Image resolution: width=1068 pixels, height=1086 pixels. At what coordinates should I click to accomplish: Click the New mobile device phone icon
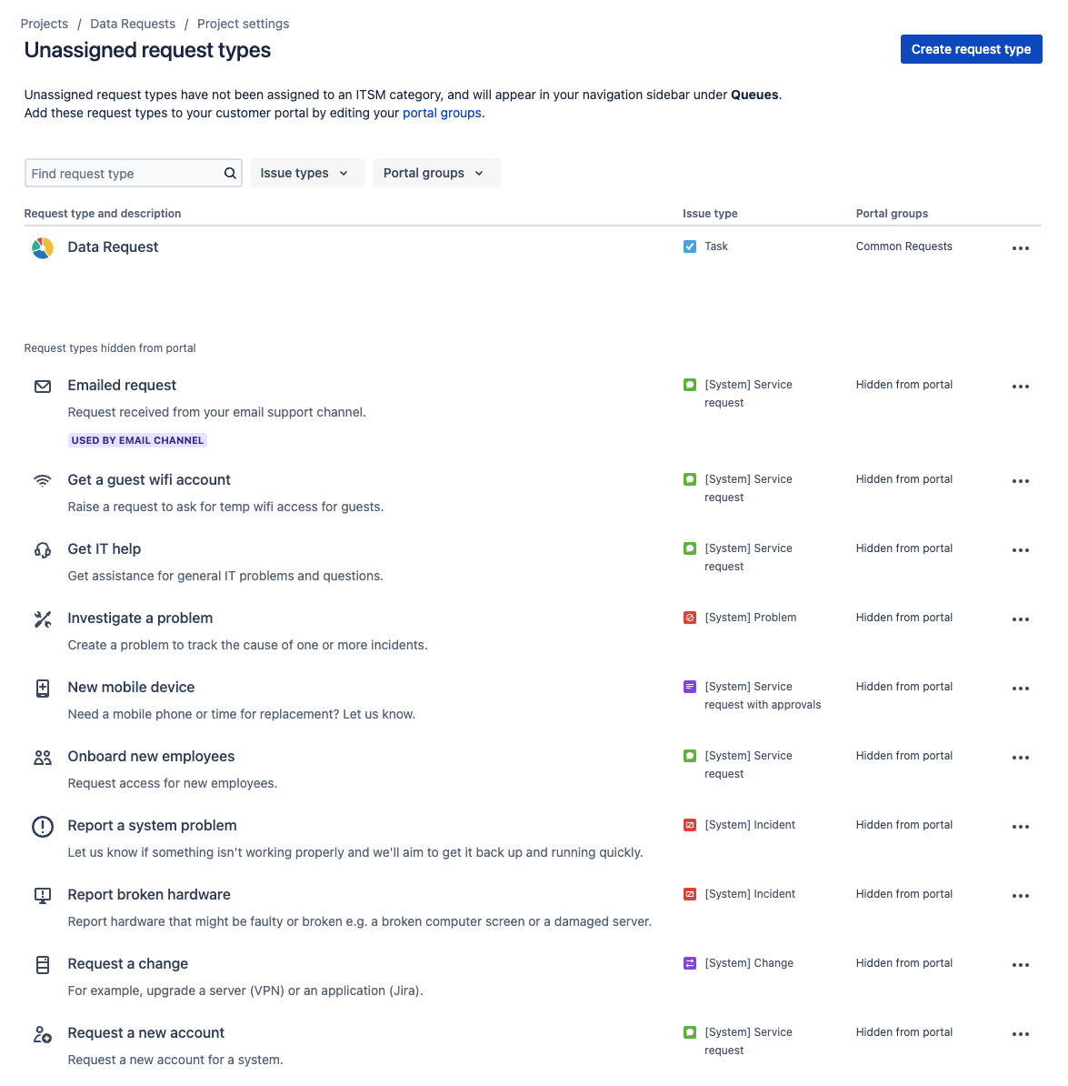coord(42,688)
